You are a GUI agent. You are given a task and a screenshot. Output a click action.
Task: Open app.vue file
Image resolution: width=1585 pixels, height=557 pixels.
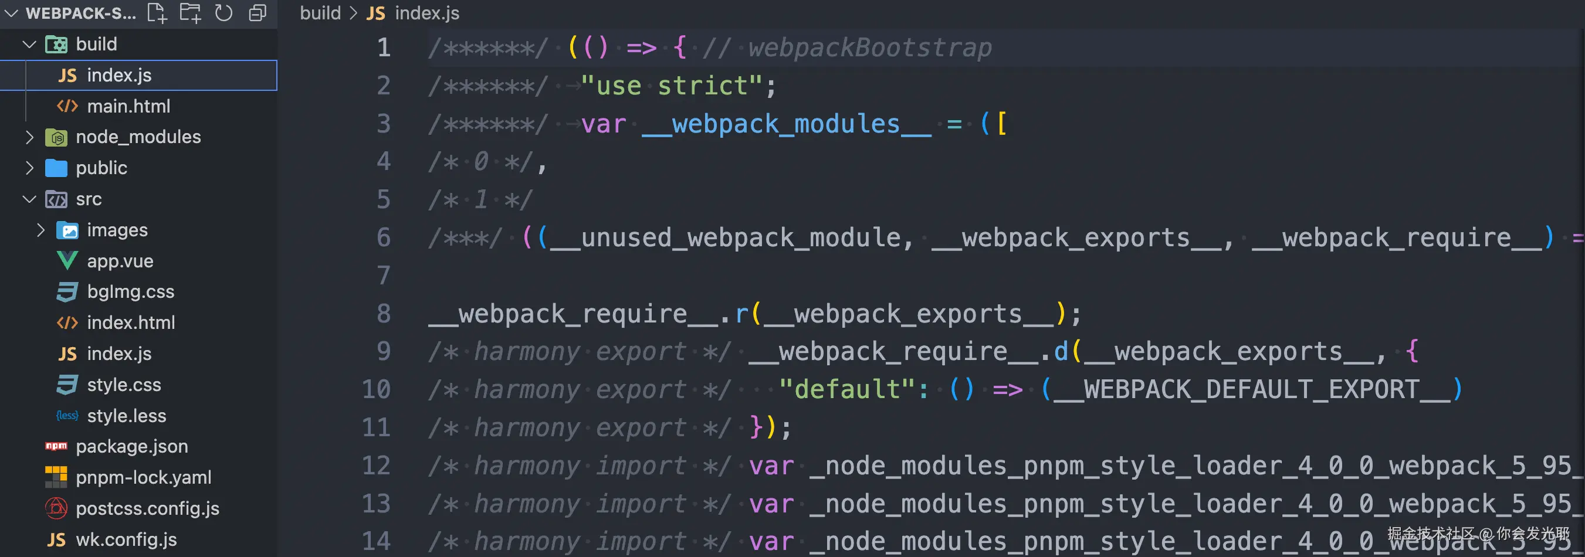pyautogui.click(x=120, y=261)
